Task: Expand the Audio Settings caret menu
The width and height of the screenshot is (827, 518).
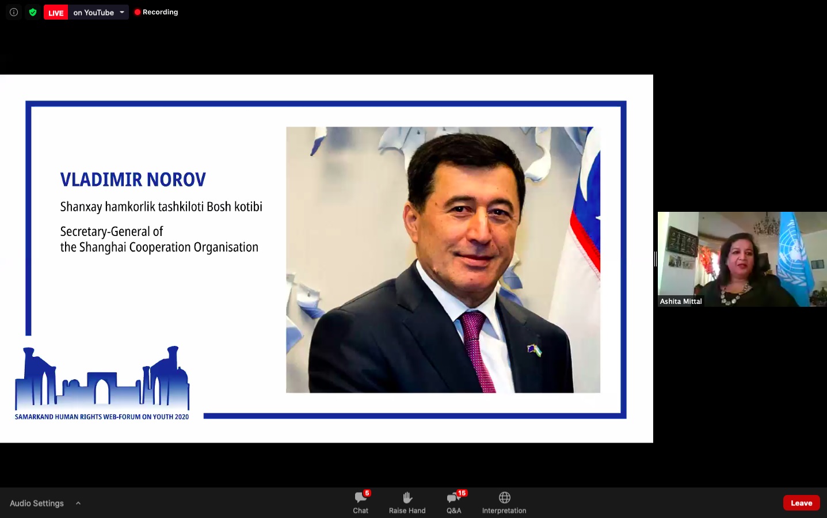Action: (x=78, y=503)
